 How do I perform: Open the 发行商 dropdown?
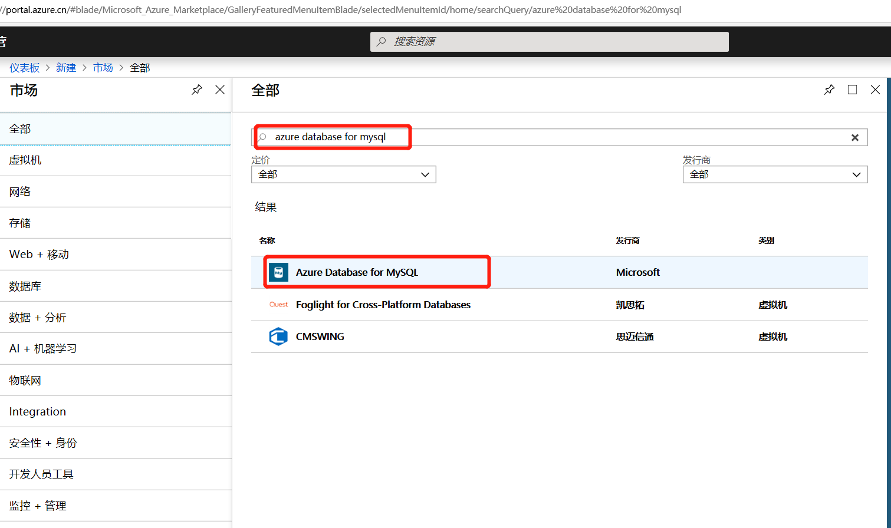(x=775, y=174)
